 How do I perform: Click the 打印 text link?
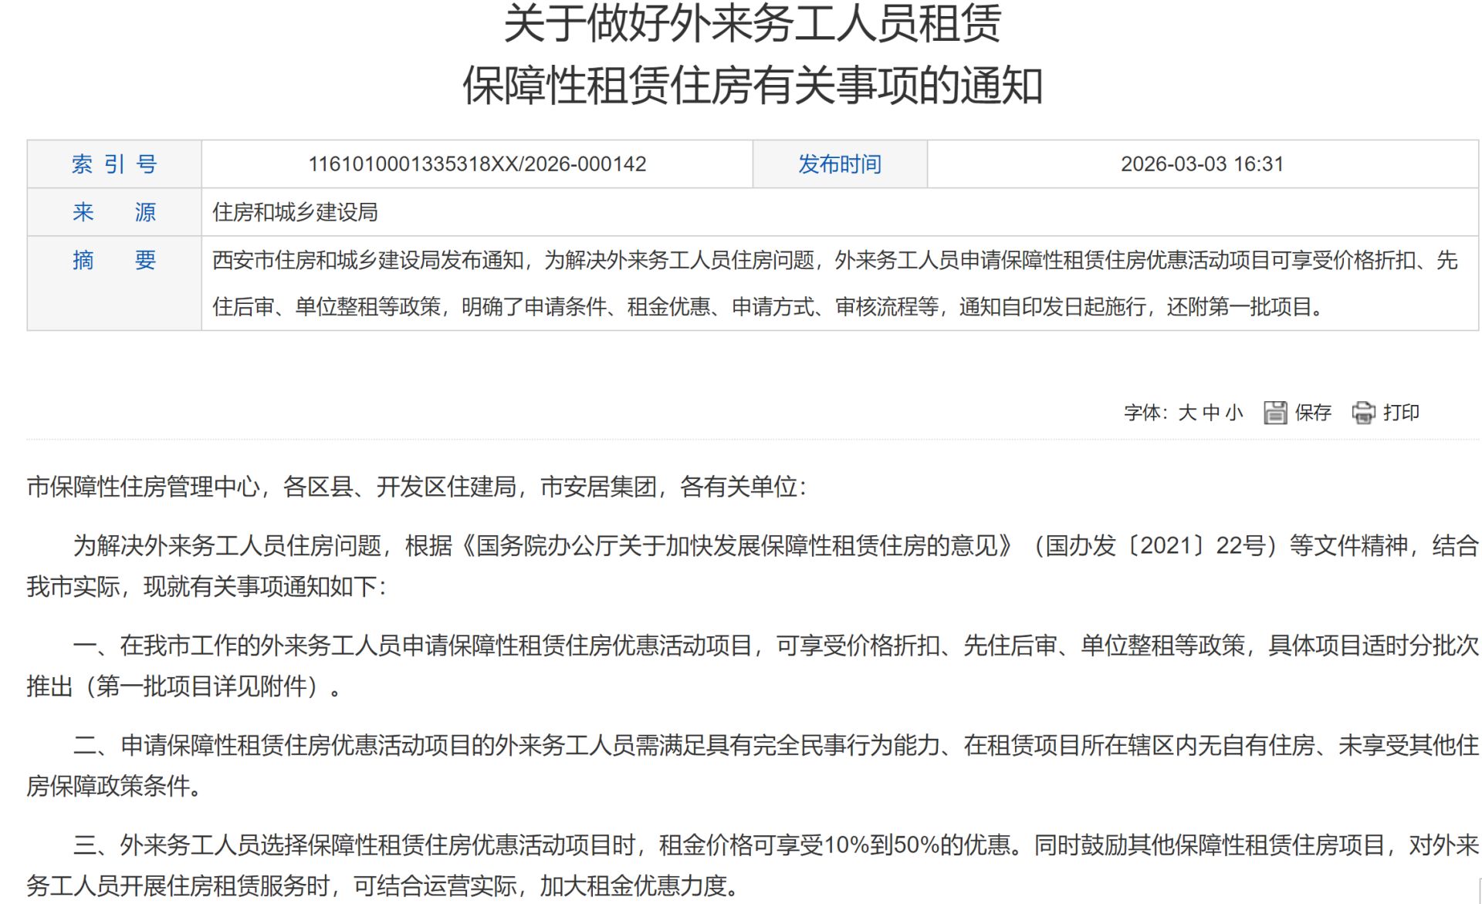tap(1401, 413)
